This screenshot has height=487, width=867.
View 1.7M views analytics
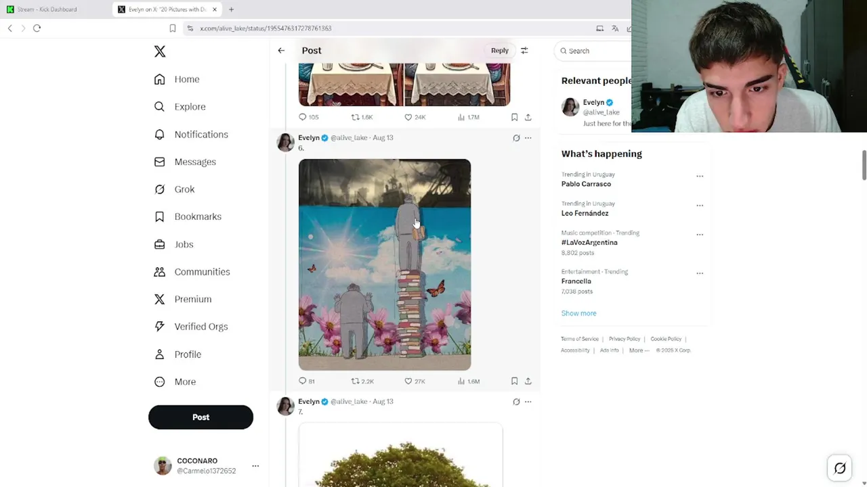click(469, 117)
